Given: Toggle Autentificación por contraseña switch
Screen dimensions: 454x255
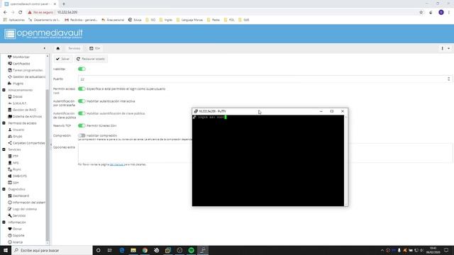Looking at the screenshot, I should tap(82, 101).
